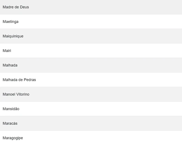
Task: Click the Madre de Deus entry
Action: coord(91,7)
